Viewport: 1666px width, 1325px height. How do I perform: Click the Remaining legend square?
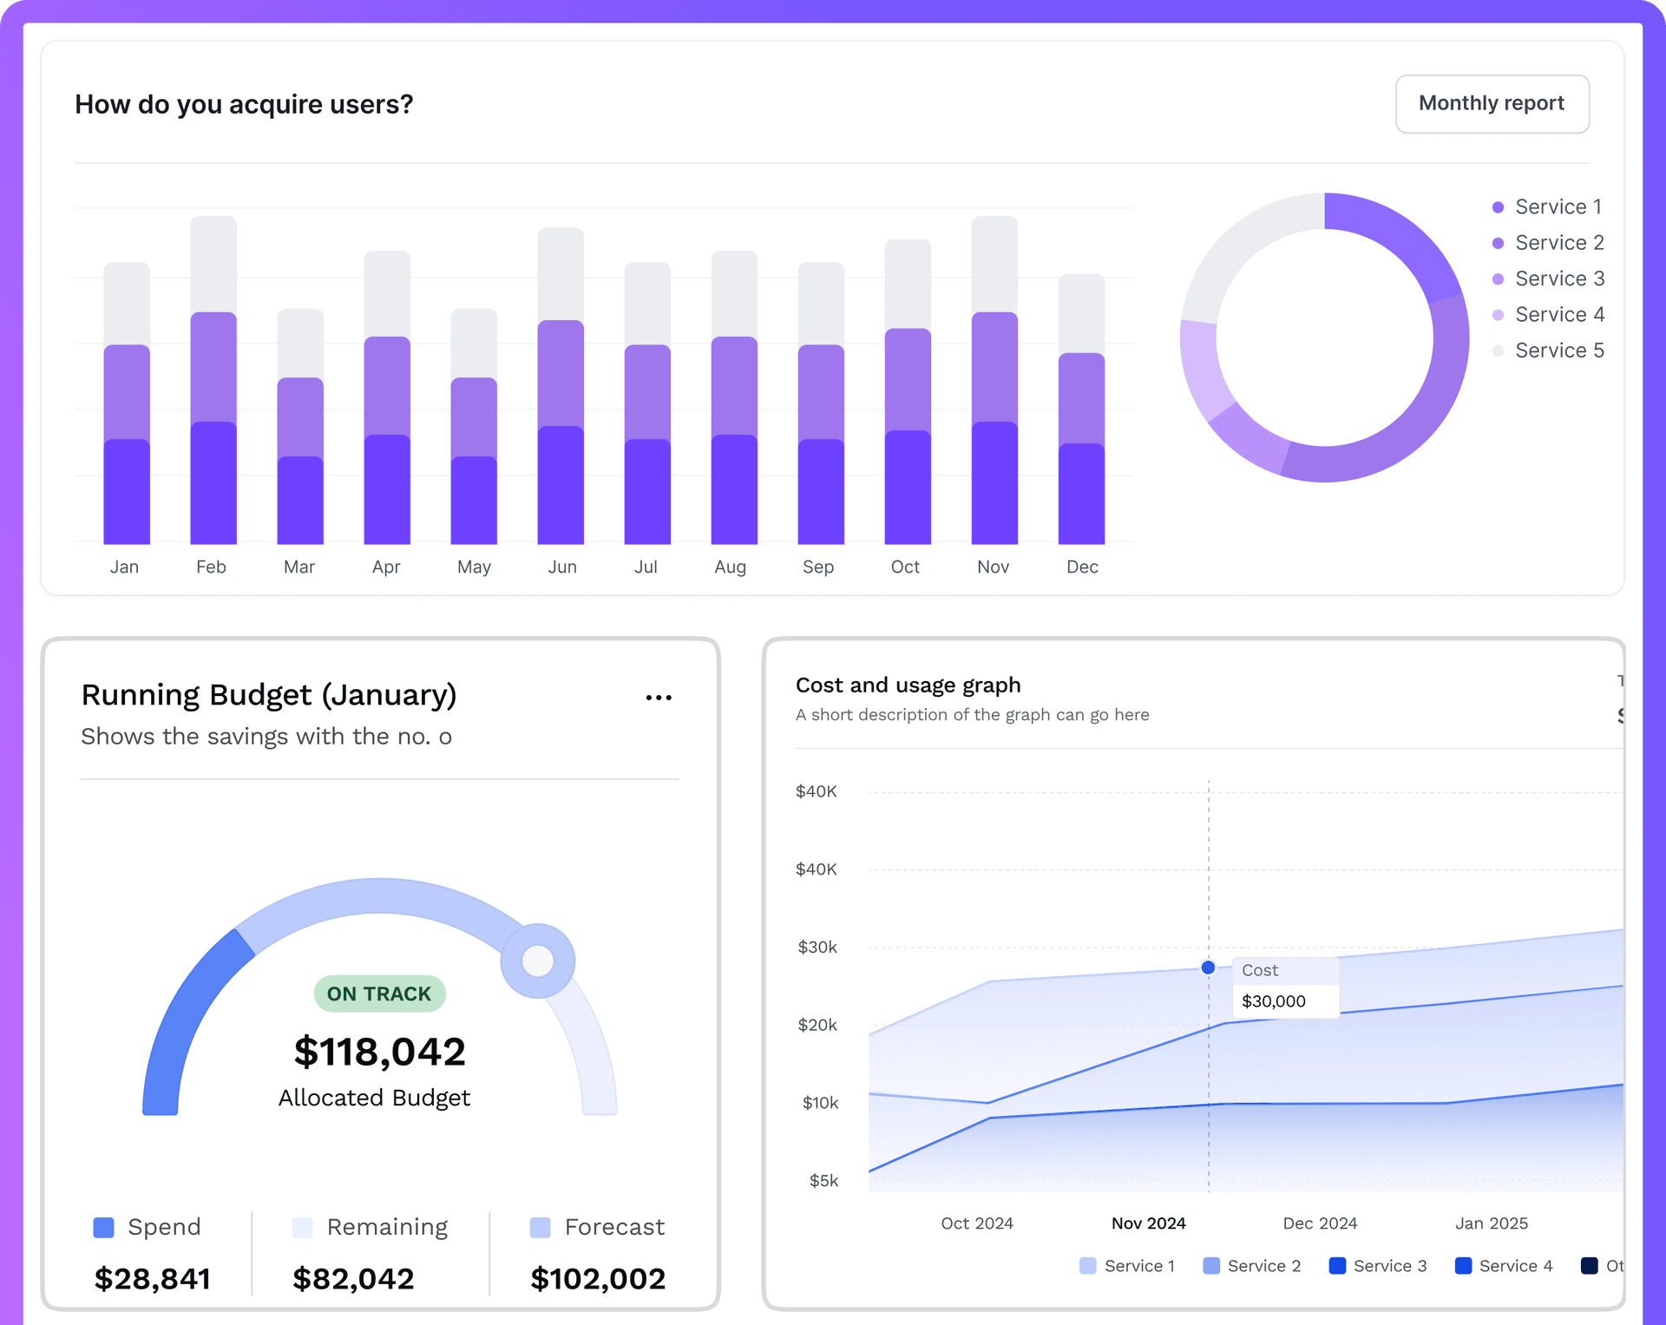pyautogui.click(x=302, y=1227)
